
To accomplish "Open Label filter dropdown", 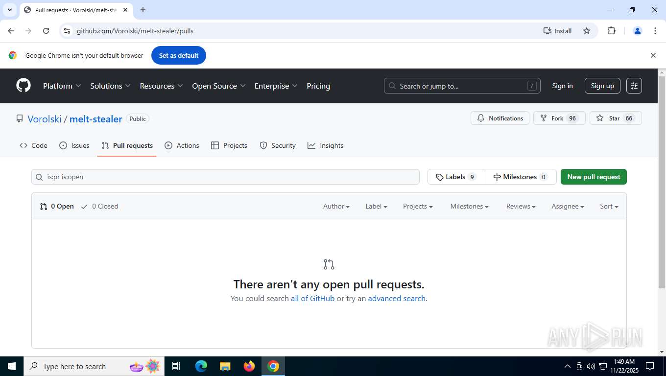I will coord(376,206).
